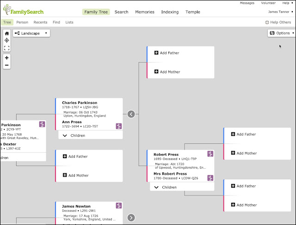Expand Children under Charles Parkinson
The height and width of the screenshot is (225, 296).
91,136
